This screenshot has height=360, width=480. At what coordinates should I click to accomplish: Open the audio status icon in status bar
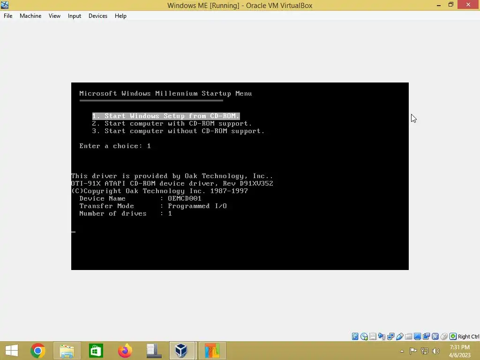click(382, 337)
